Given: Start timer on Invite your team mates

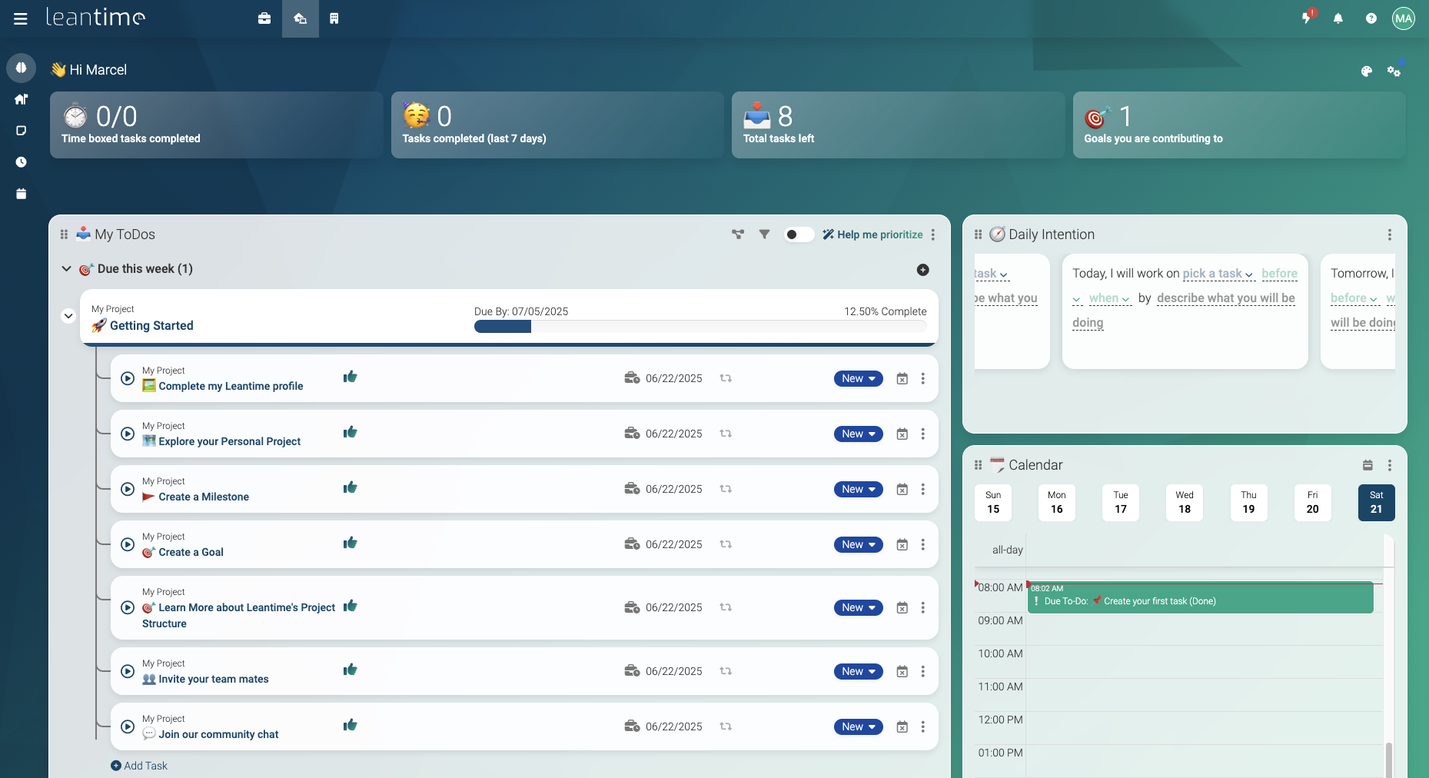Looking at the screenshot, I should click(128, 671).
